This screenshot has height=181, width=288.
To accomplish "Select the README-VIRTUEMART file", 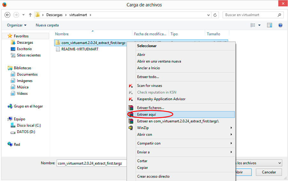I will tap(80, 49).
